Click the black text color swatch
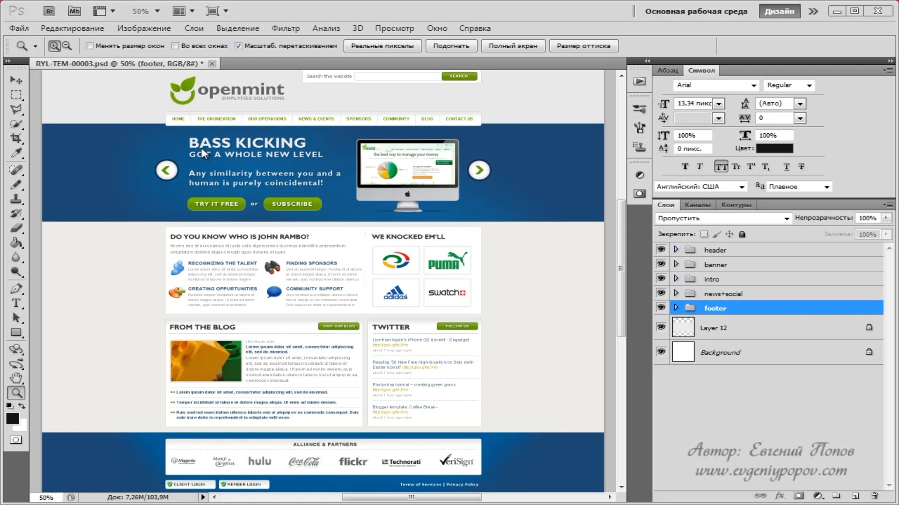 pyautogui.click(x=774, y=148)
